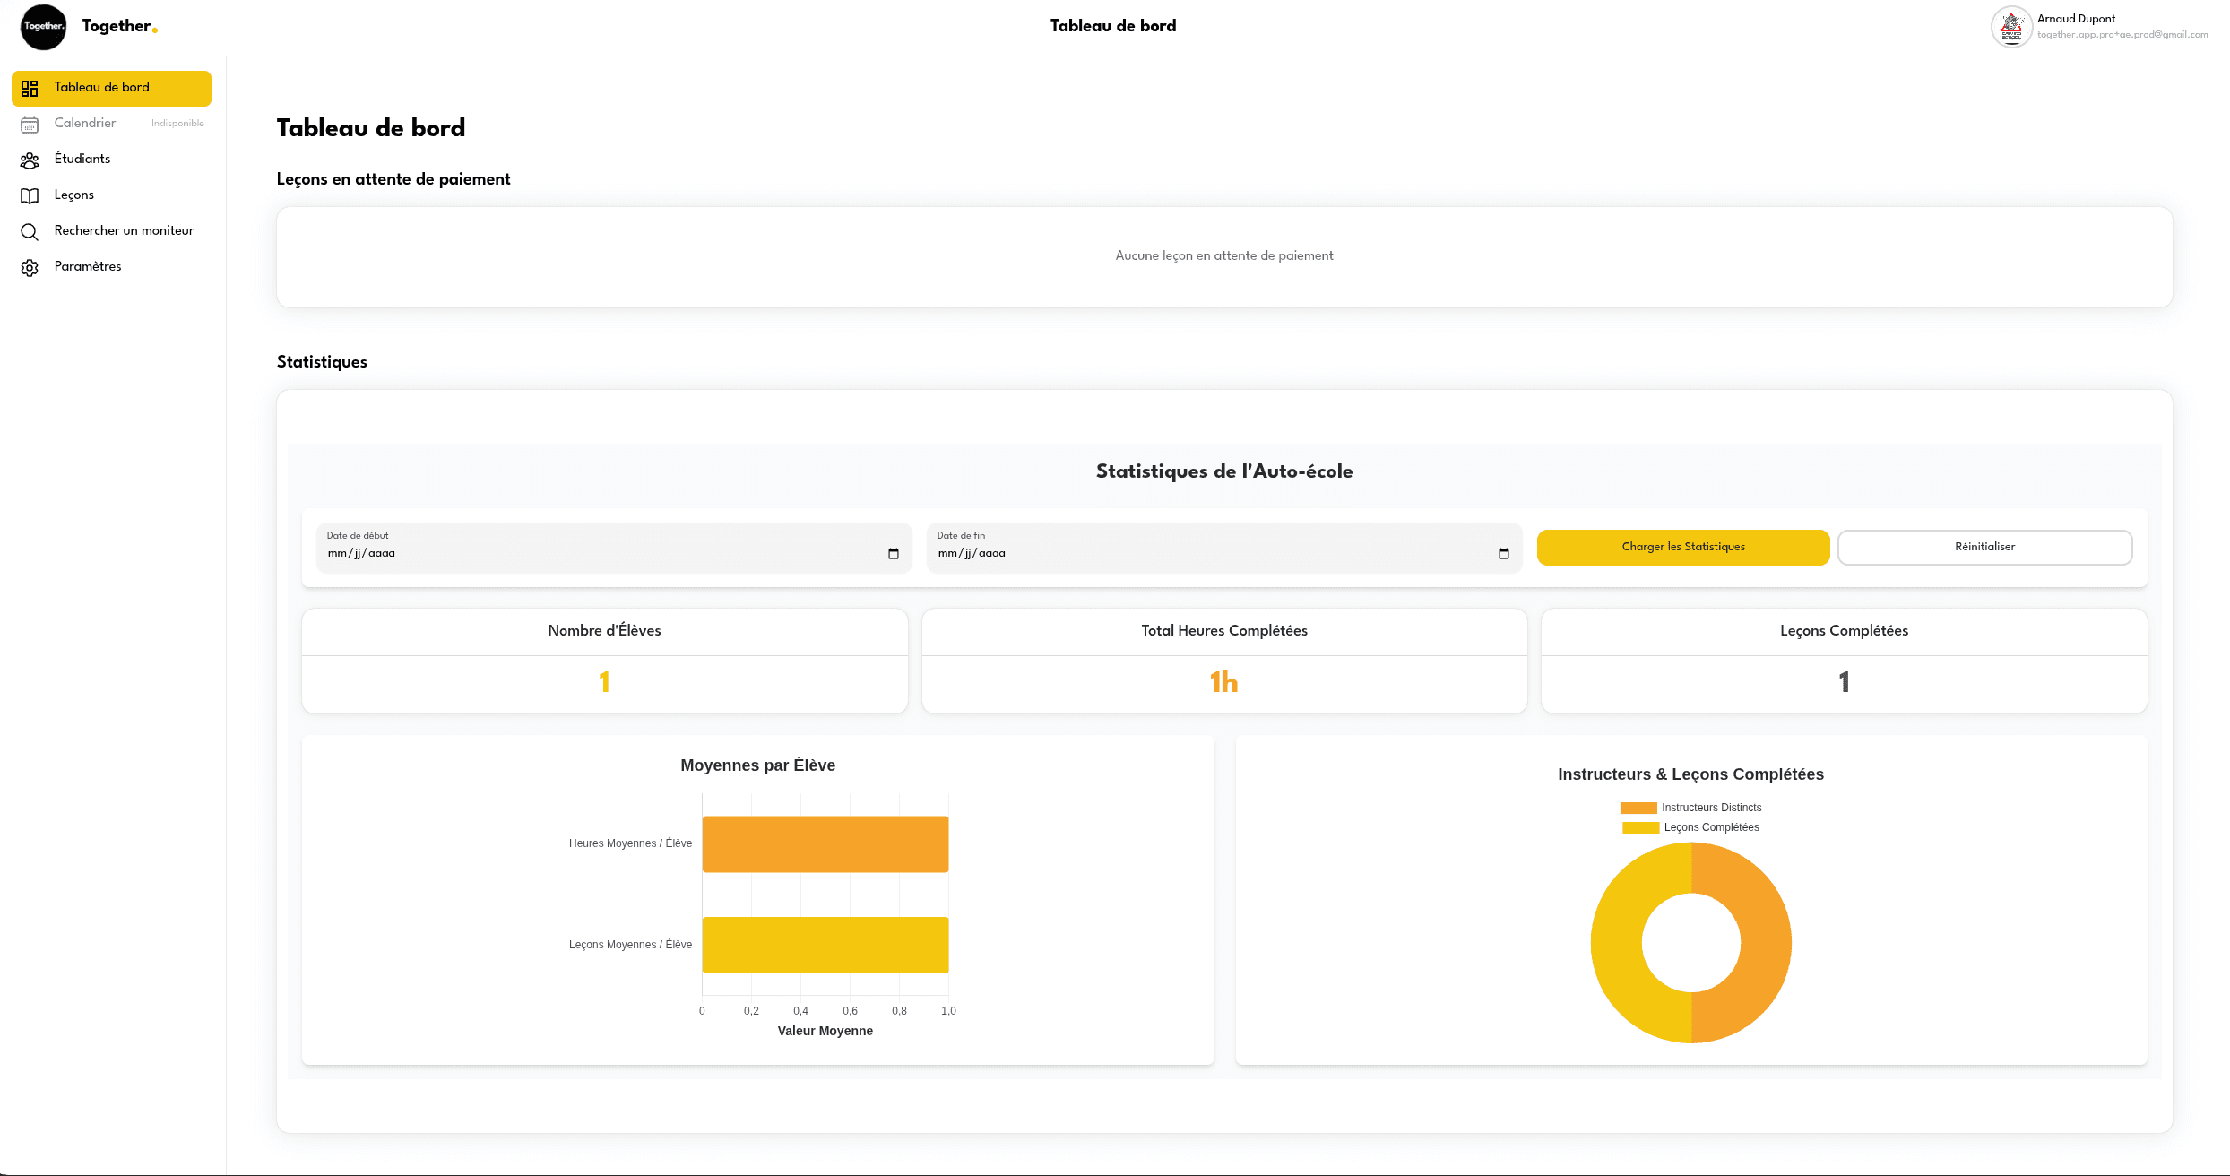The width and height of the screenshot is (2230, 1176).
Task: Open Paramètres from sidebar
Action: [x=111, y=267]
